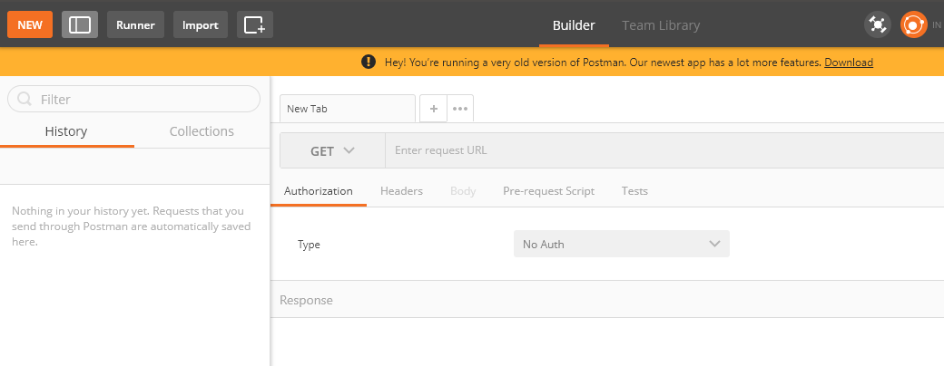The width and height of the screenshot is (944, 366).
Task: Open the Import dialog
Action: point(201,24)
